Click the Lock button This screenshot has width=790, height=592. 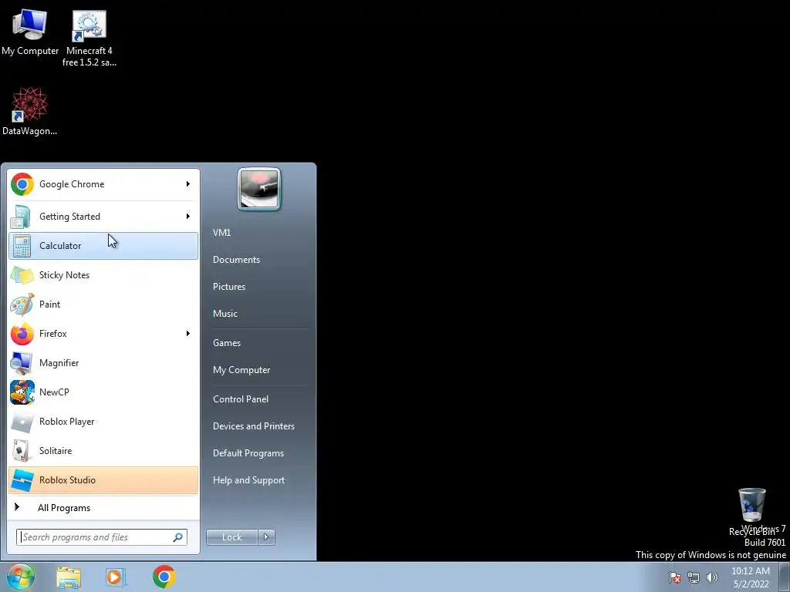pos(231,537)
